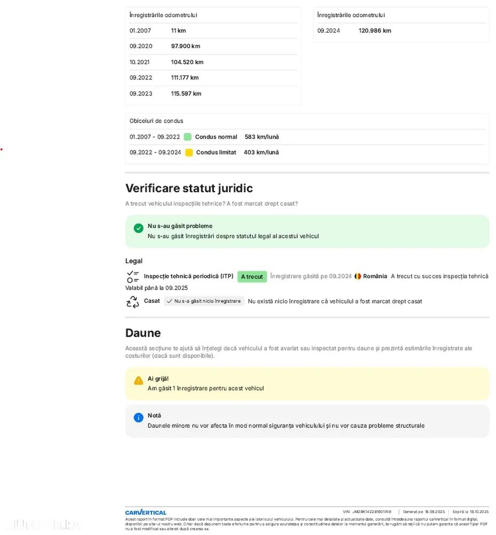Click the 'Verificare statut juridic' heading
The height and width of the screenshot is (535, 496).
tap(189, 188)
